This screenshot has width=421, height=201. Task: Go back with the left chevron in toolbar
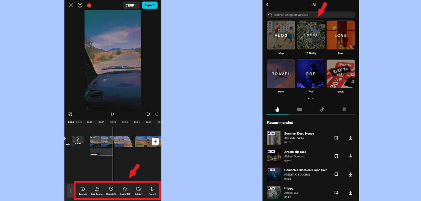coord(70,191)
